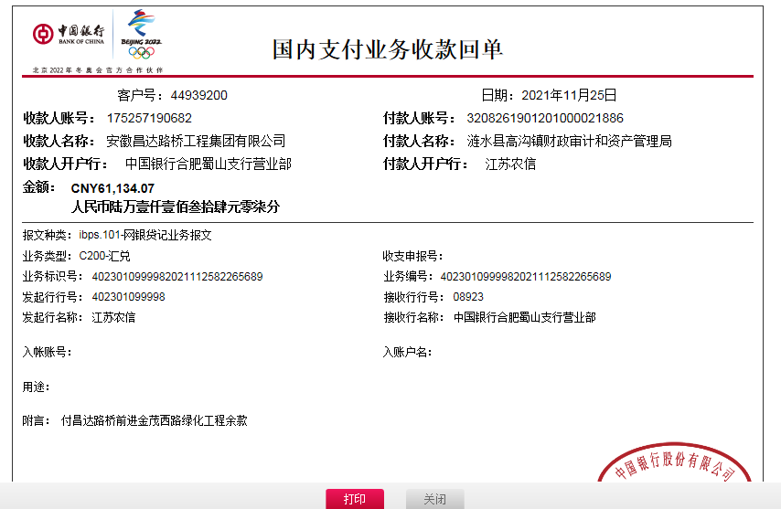Viewport: 781px width, 509px height.
Task: Click payer account number 3208261901201000021886
Action: point(545,118)
